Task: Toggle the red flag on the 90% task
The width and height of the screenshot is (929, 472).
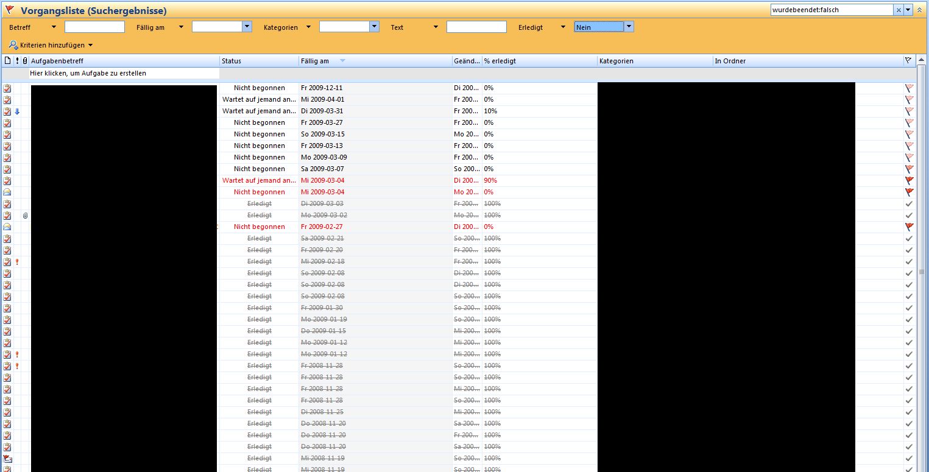Action: pyautogui.click(x=909, y=181)
